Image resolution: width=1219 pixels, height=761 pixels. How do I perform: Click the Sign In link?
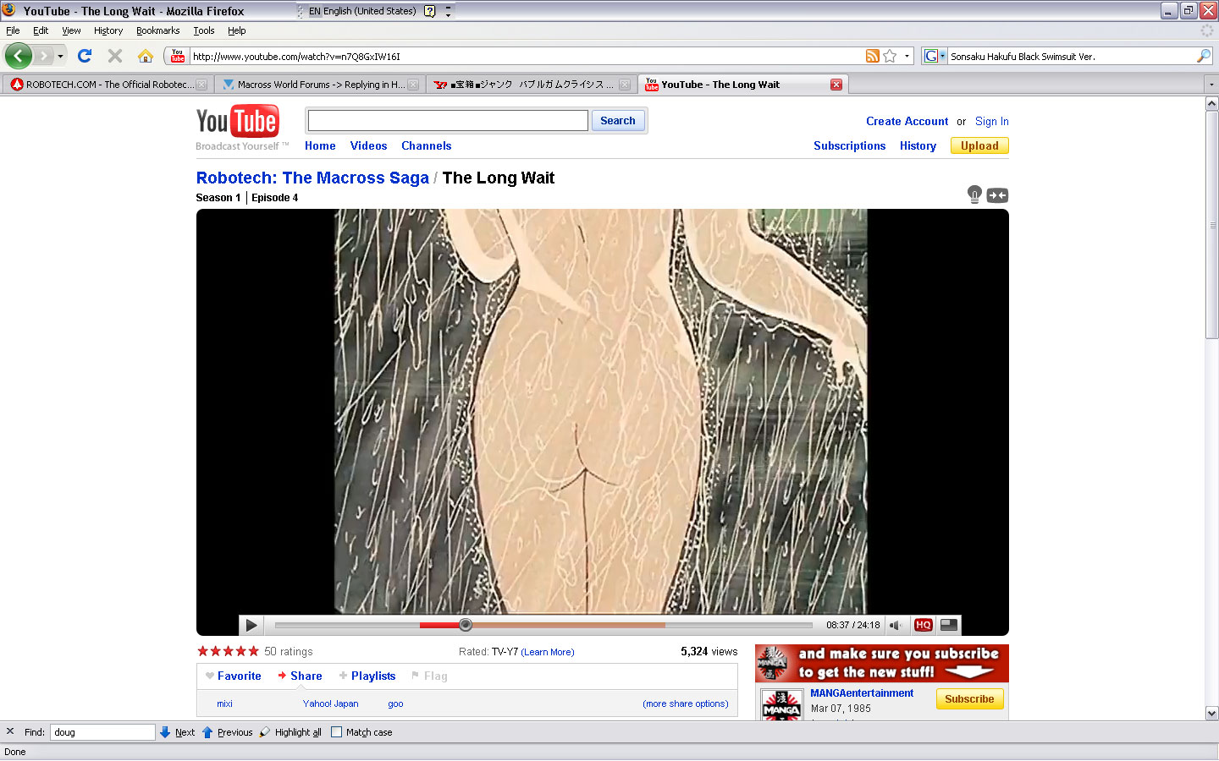pyautogui.click(x=991, y=121)
